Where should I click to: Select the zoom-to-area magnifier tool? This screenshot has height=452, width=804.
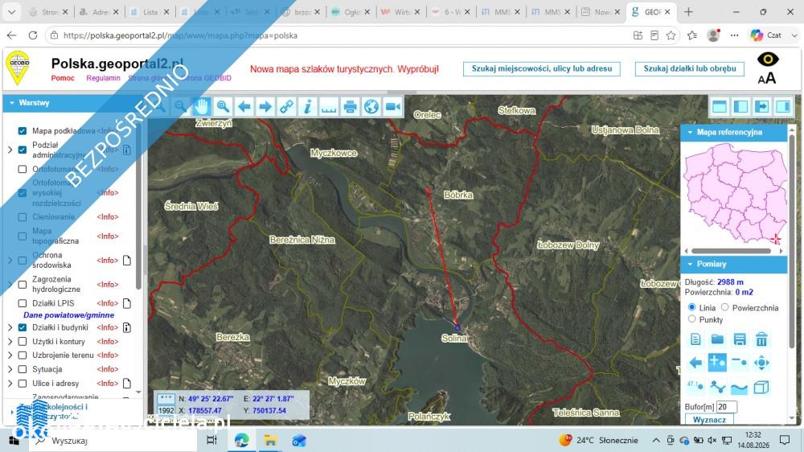(223, 107)
